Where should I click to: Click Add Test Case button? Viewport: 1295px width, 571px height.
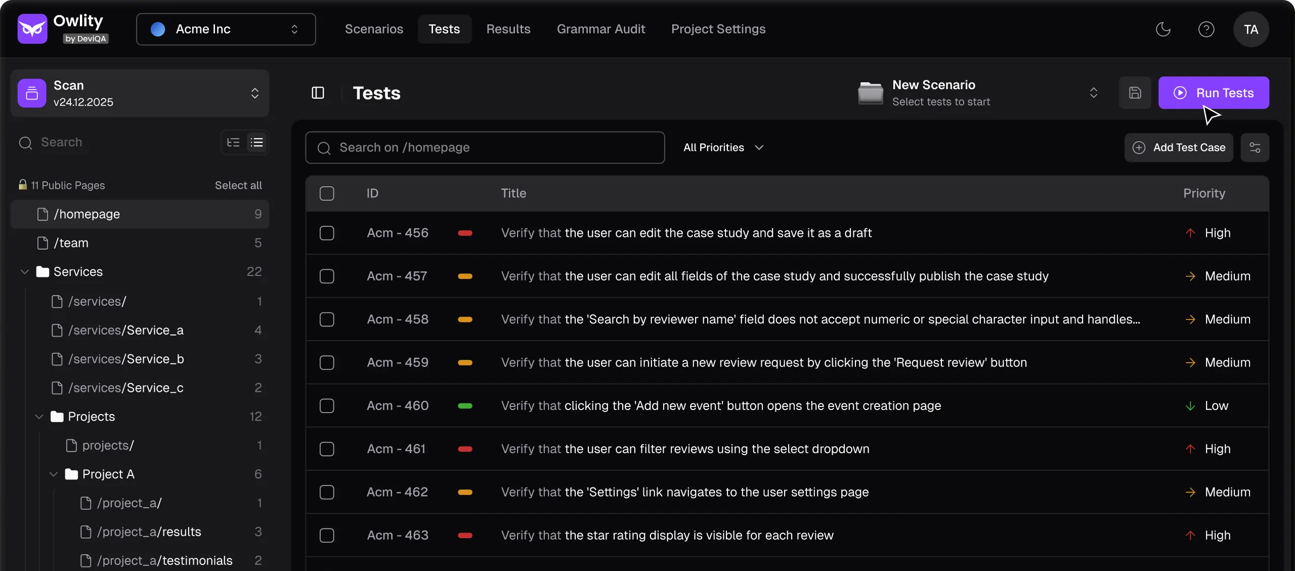pyautogui.click(x=1178, y=147)
